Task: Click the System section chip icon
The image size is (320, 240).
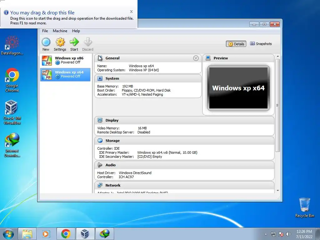Action: 100,78
